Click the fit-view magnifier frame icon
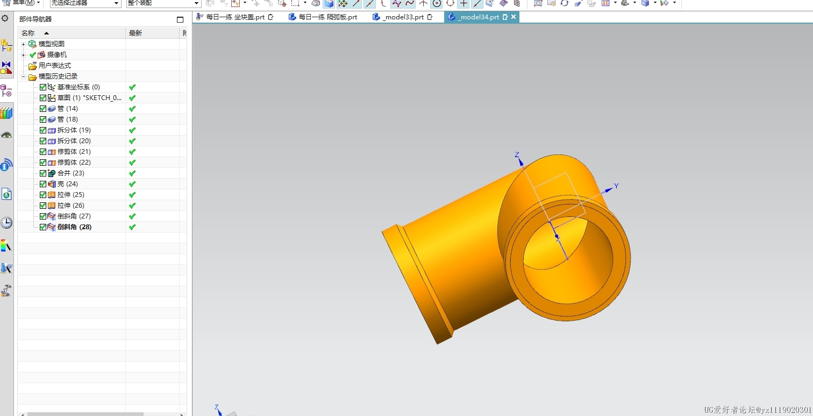813x416 pixels. 538,3
